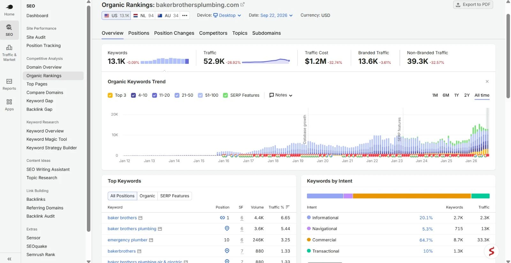Screen dimensions: 511x263
Task: Switch to the Positions tab
Action: point(139,33)
